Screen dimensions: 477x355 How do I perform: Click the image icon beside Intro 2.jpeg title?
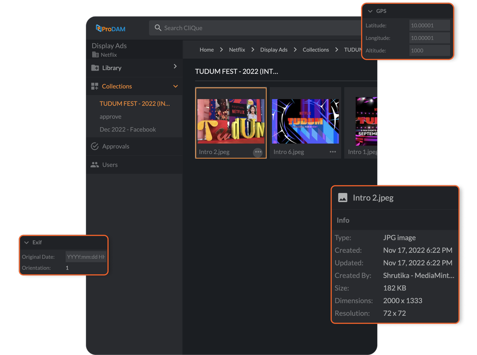click(x=342, y=198)
